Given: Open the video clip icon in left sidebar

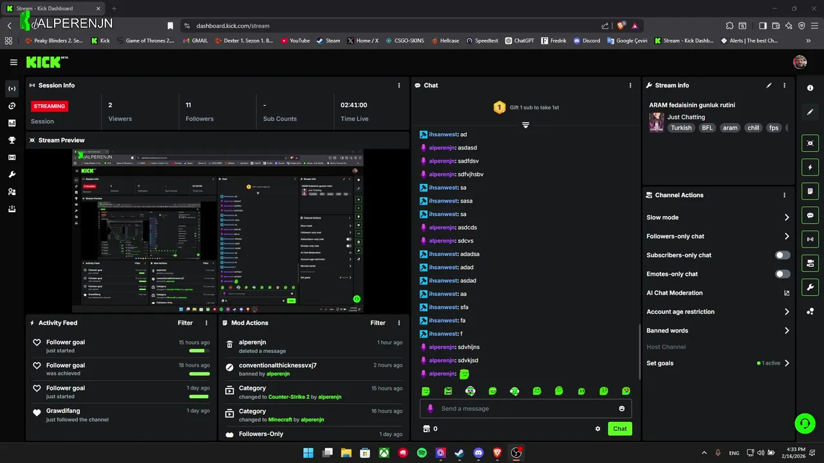Looking at the screenshot, I should 12,158.
